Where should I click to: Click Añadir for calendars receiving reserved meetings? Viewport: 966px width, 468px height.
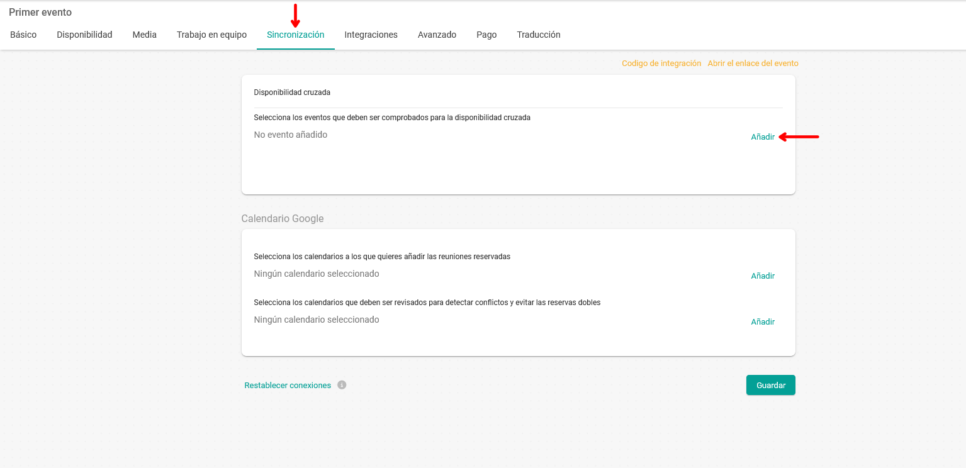point(763,276)
